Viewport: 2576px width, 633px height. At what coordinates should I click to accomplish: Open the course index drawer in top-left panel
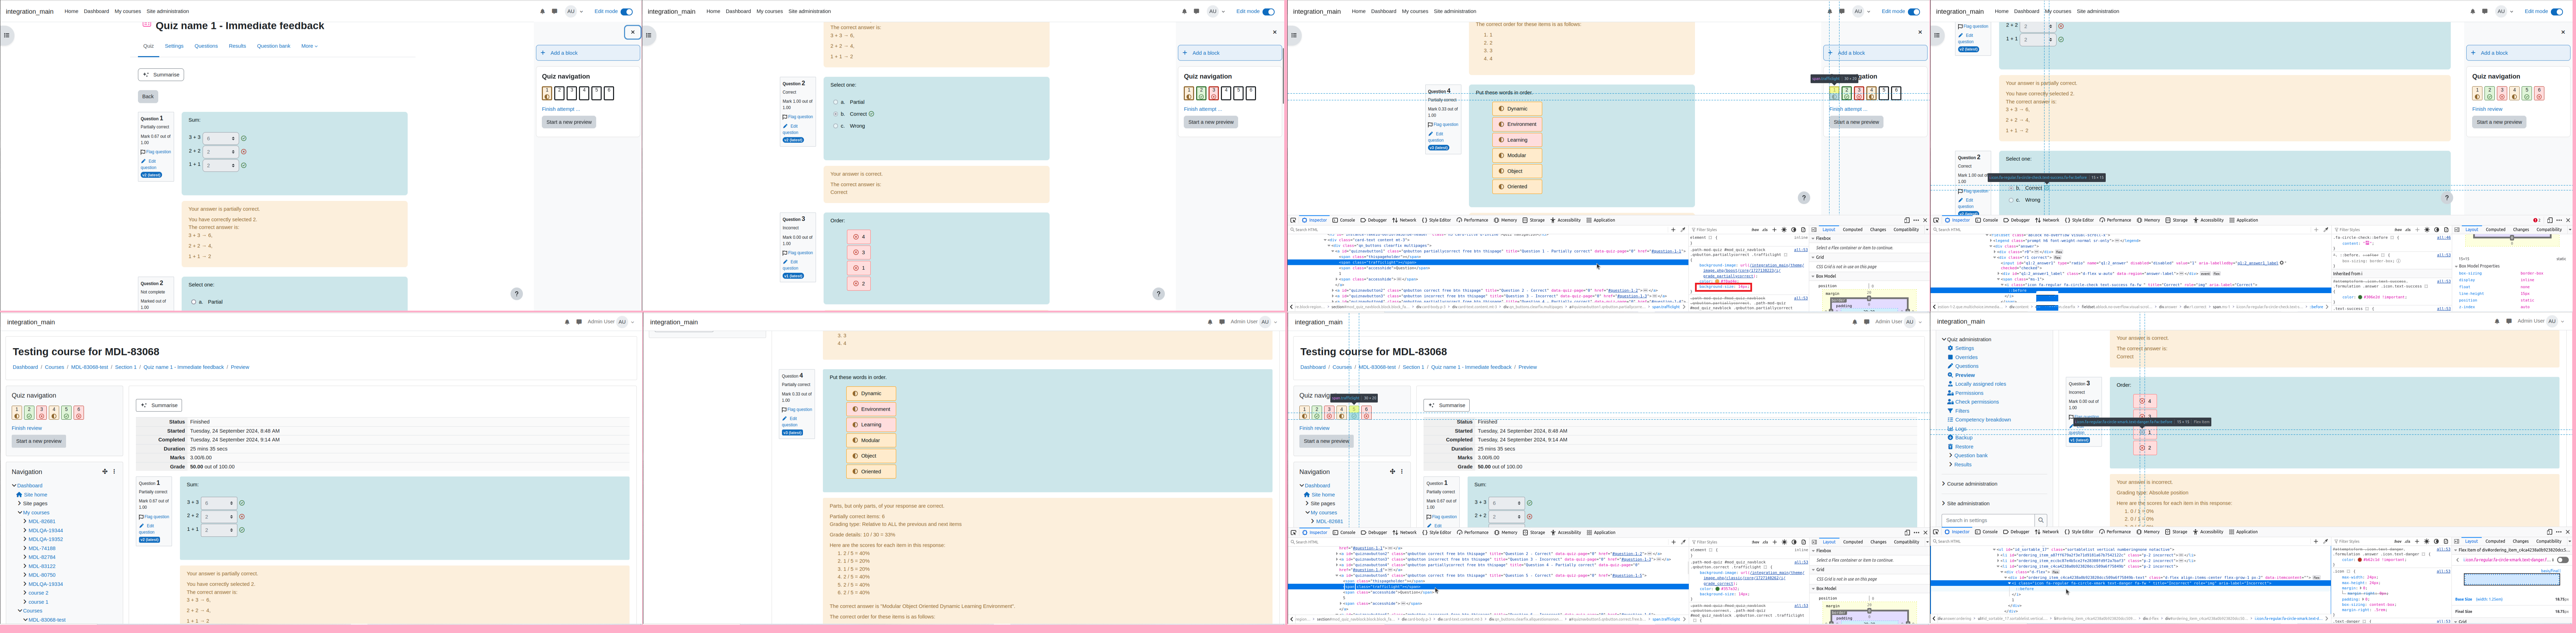6,35
